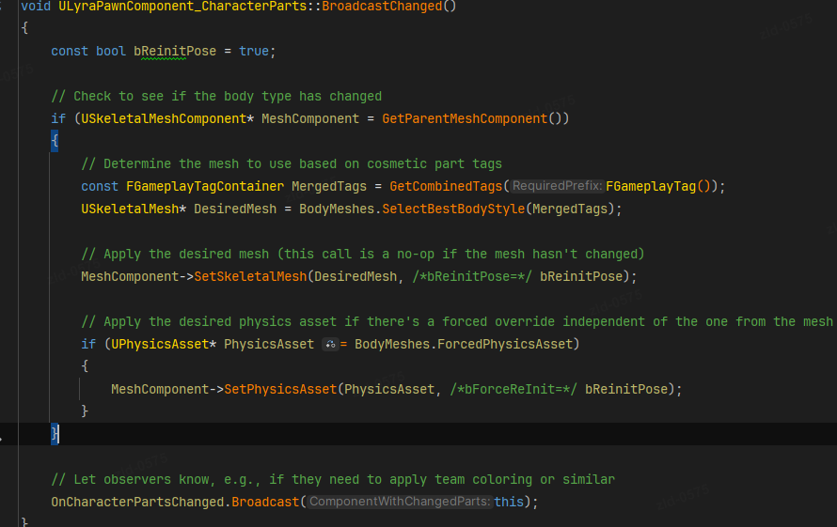Image resolution: width=837 pixels, height=527 pixels.
Task: Click the ForcedPhysicsAsset member
Action: (x=504, y=344)
